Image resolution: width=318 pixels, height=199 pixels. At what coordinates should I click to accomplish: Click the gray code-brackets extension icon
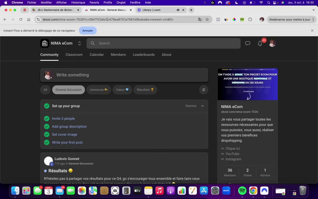(218, 20)
